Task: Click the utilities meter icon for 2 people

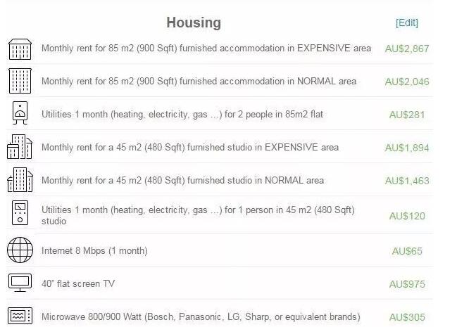Action: point(19,114)
